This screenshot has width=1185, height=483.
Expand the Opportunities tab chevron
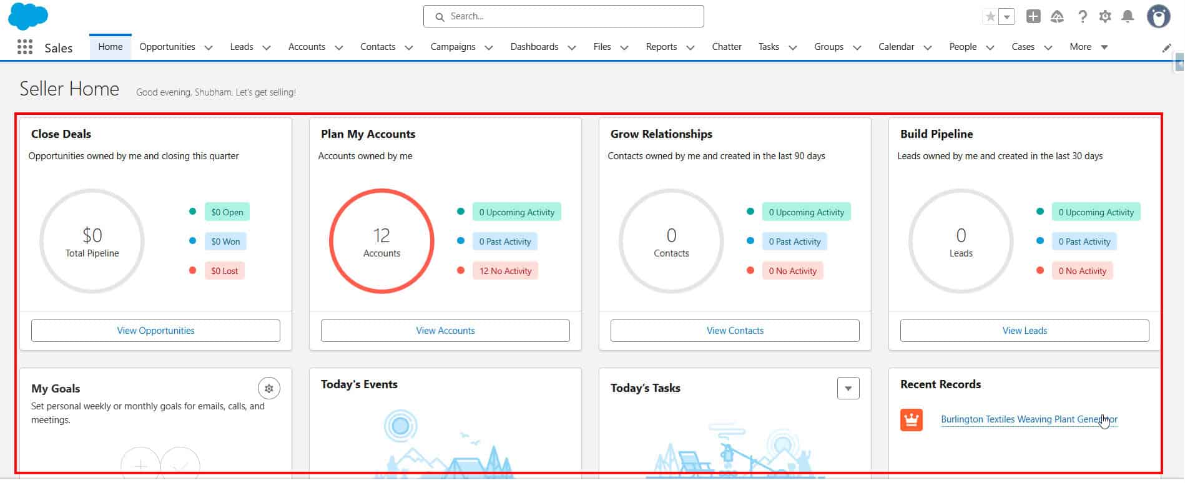tap(209, 47)
